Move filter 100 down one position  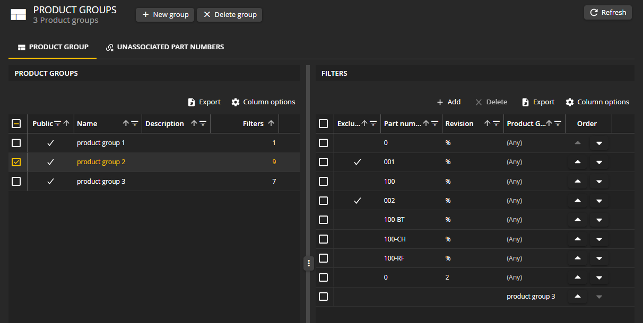[x=599, y=182]
